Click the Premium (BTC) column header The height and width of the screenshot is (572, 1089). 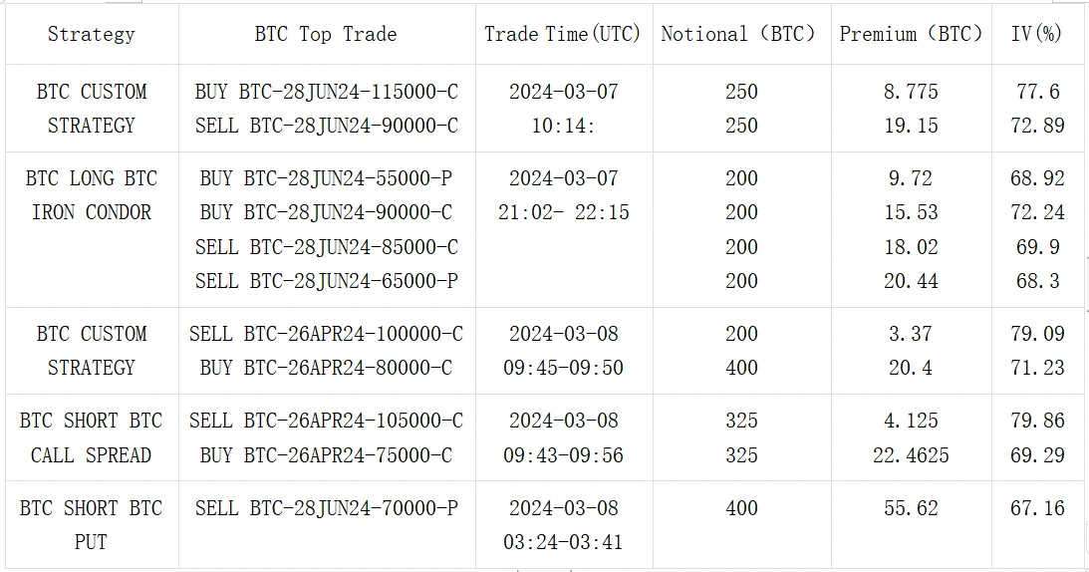pyautogui.click(x=911, y=34)
